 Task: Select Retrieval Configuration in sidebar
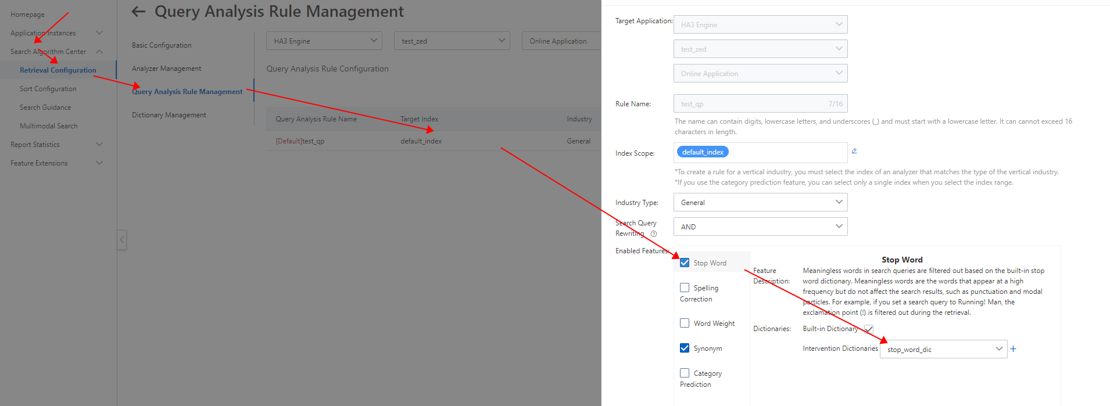point(58,70)
